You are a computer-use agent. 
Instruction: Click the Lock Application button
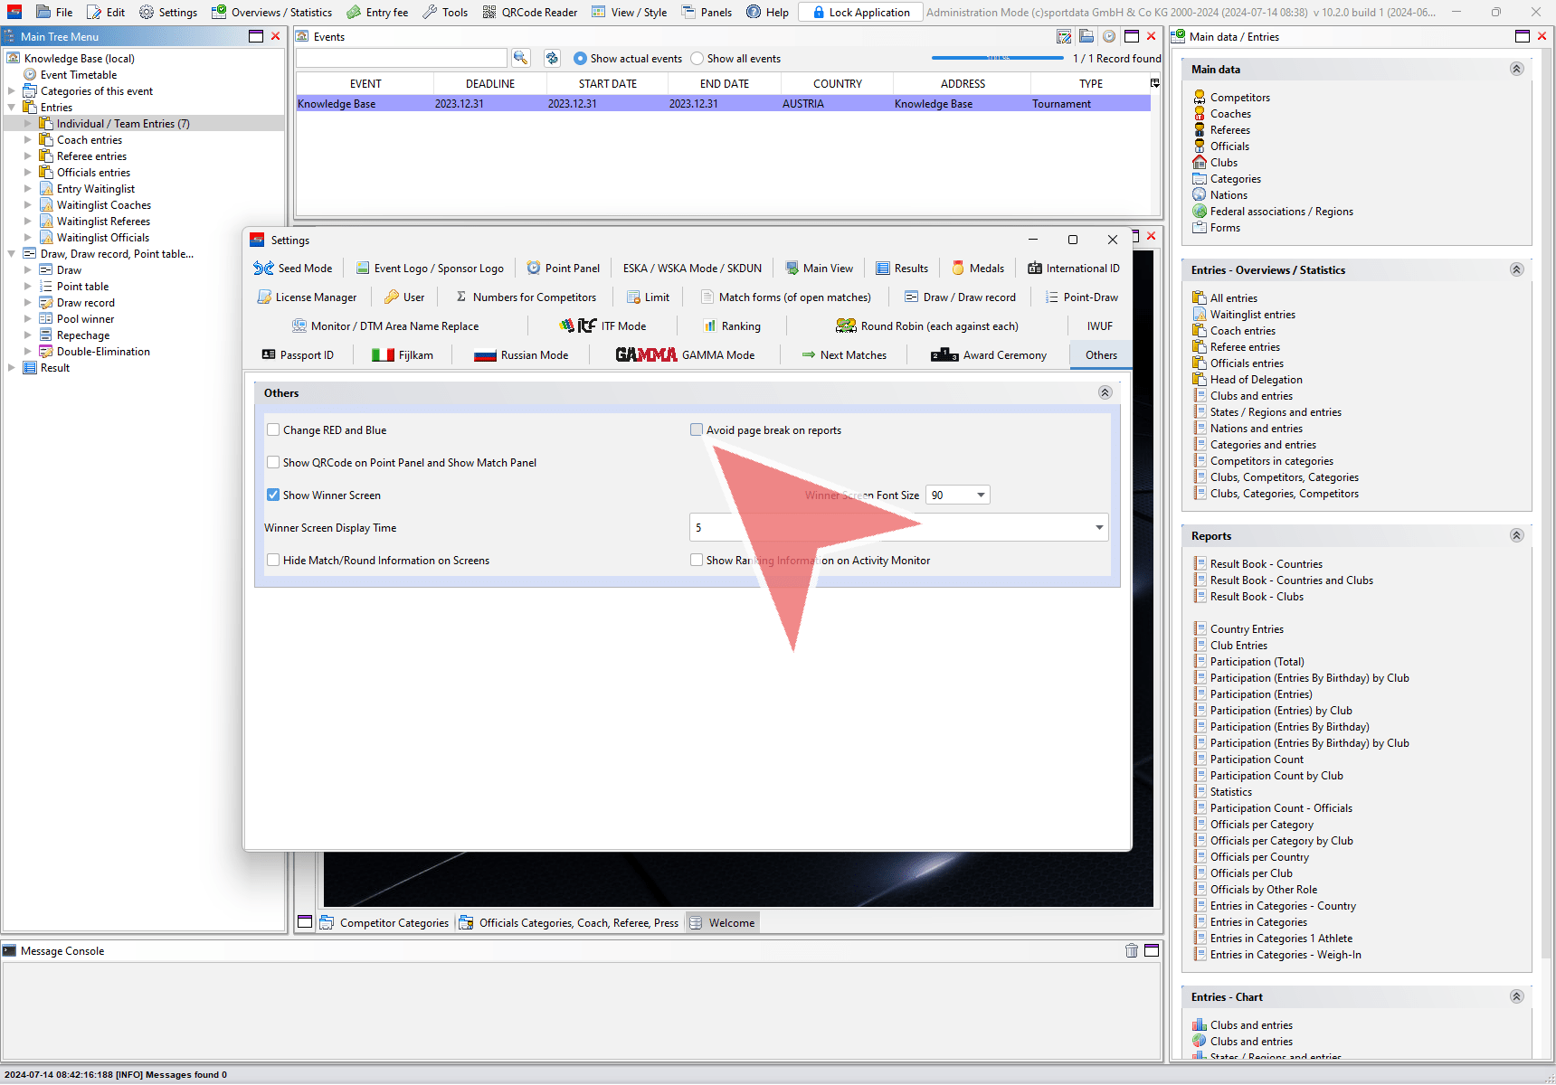[x=860, y=13]
